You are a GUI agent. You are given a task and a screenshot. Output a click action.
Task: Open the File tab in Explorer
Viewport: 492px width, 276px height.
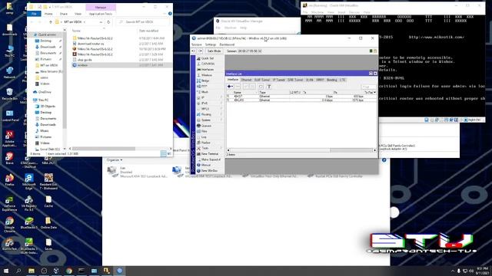click(34, 14)
